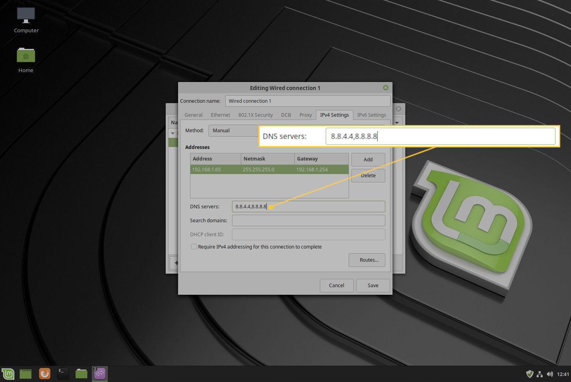
Task: Click the Address column header
Action: click(x=216, y=159)
